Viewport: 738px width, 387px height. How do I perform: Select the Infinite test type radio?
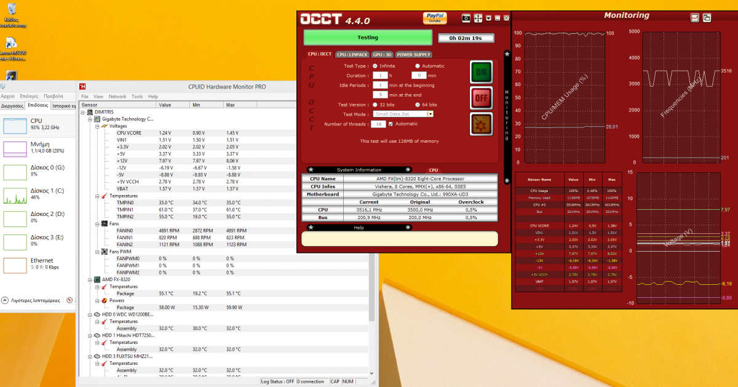coord(375,66)
